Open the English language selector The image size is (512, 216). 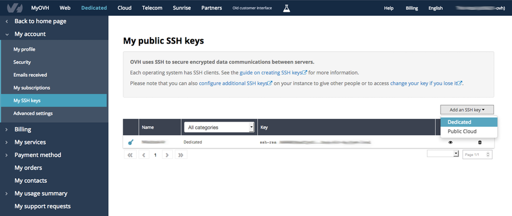coord(436,9)
